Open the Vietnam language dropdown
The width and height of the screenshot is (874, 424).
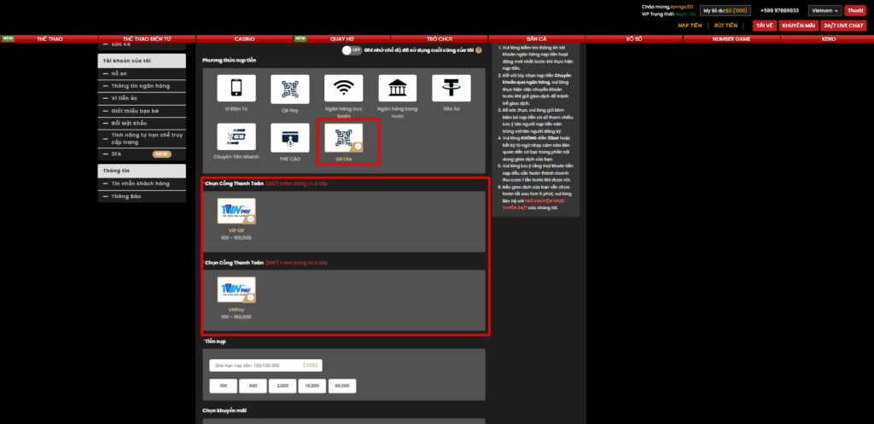click(825, 10)
